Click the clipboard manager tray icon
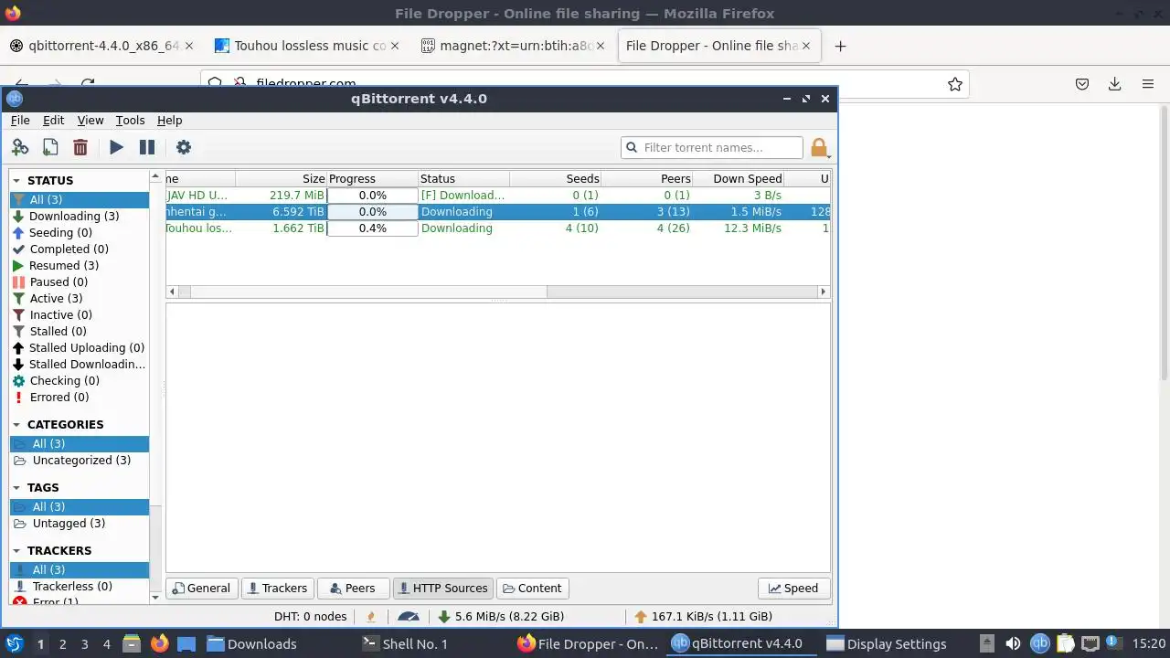This screenshot has height=658, width=1170. point(1066,643)
